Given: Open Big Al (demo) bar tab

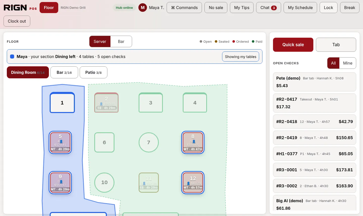Looking at the screenshot, I should click(315, 203).
